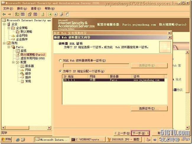The width and height of the screenshot is (192, 144).
Task: Click the help question mark tray icon
Action: [155, 140]
